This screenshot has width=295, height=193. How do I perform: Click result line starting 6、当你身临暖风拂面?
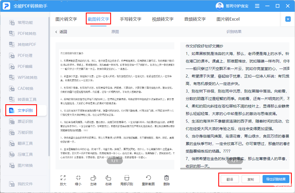click(237, 136)
